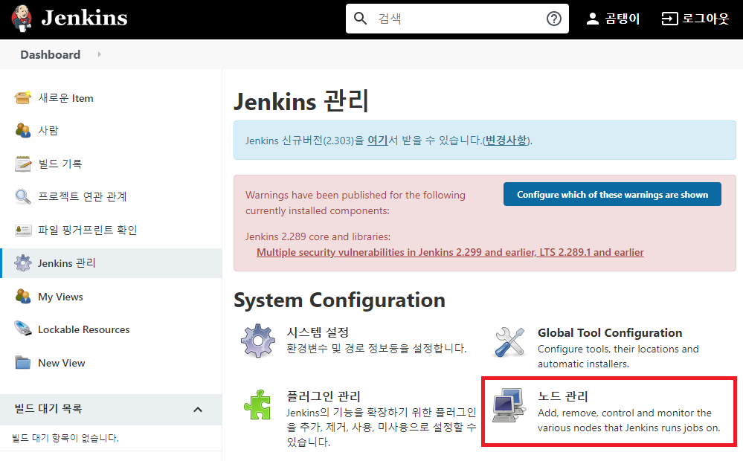Click the 빌드 기록 notepad icon
743x461 pixels.
point(23,164)
